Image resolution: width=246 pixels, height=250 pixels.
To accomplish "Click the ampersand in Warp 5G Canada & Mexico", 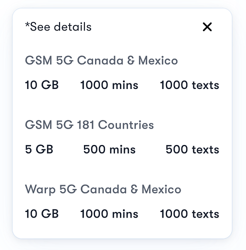I will pos(134,189).
